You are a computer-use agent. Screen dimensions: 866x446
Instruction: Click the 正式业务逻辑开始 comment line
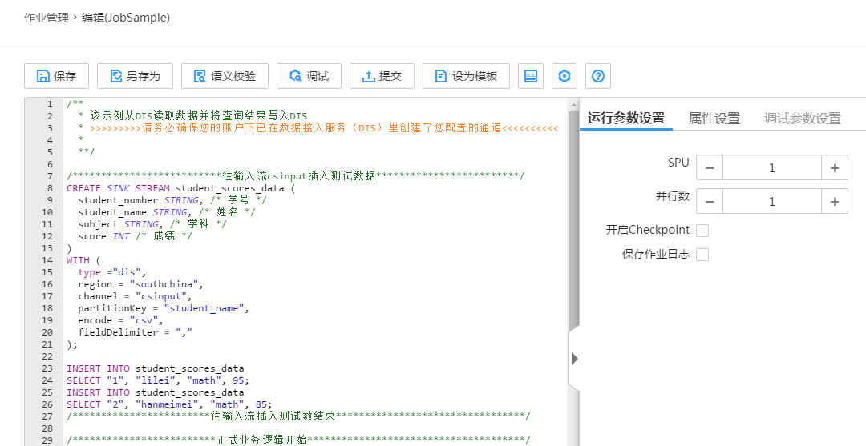tap(298, 440)
